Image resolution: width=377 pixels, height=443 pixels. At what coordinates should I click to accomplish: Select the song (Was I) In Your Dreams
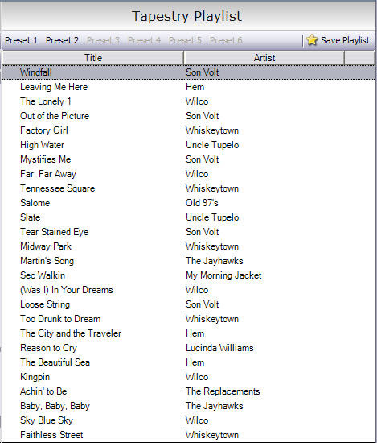coord(67,290)
